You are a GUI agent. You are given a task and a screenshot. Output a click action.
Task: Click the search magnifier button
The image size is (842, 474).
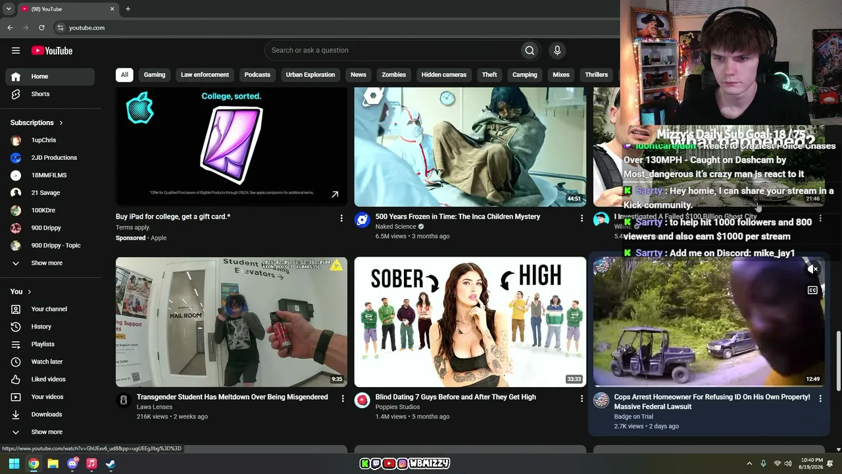coord(530,50)
